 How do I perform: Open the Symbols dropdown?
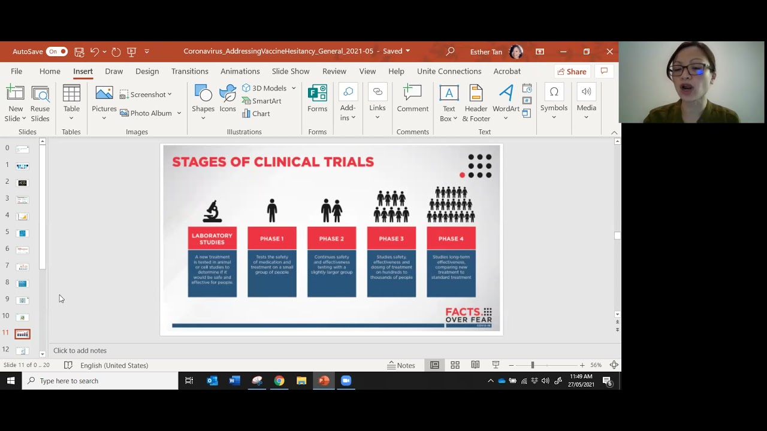point(554,103)
